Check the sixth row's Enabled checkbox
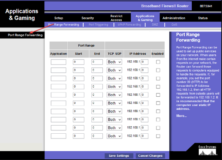The width and height of the screenshot is (222, 160). coord(158,103)
